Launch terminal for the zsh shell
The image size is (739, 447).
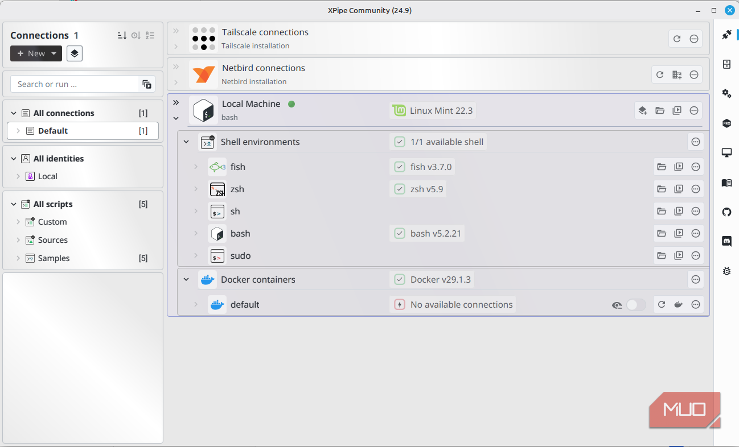tap(679, 189)
